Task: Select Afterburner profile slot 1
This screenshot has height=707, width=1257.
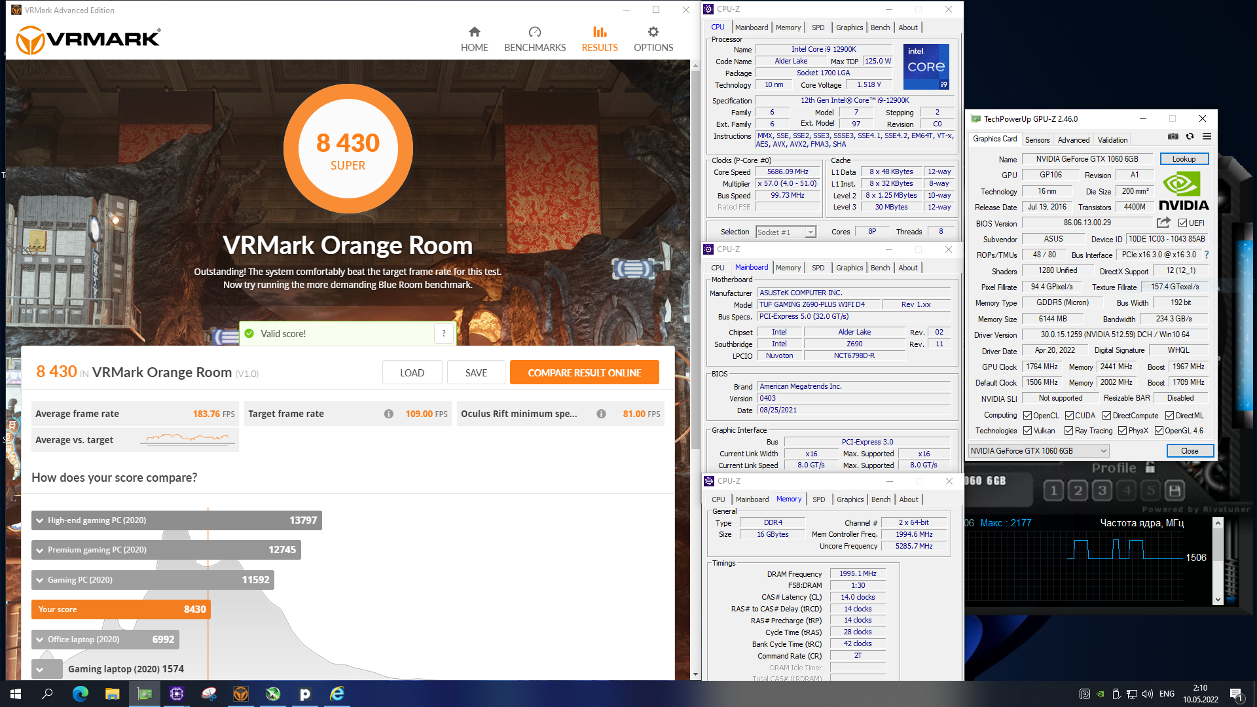Action: pos(1053,490)
